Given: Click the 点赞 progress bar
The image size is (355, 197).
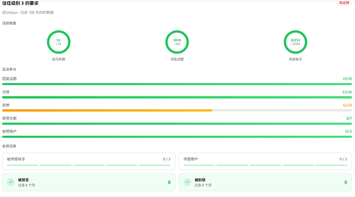Looking at the screenshot, I should click(177, 97).
